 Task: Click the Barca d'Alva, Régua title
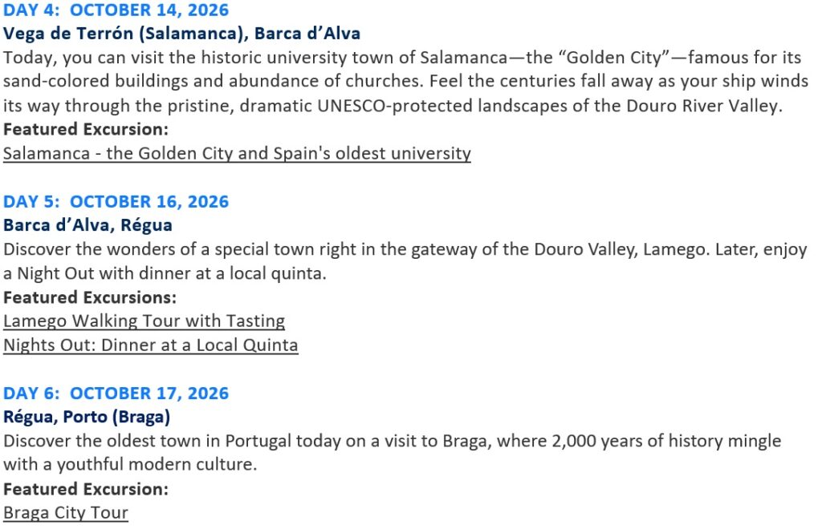[87, 225]
